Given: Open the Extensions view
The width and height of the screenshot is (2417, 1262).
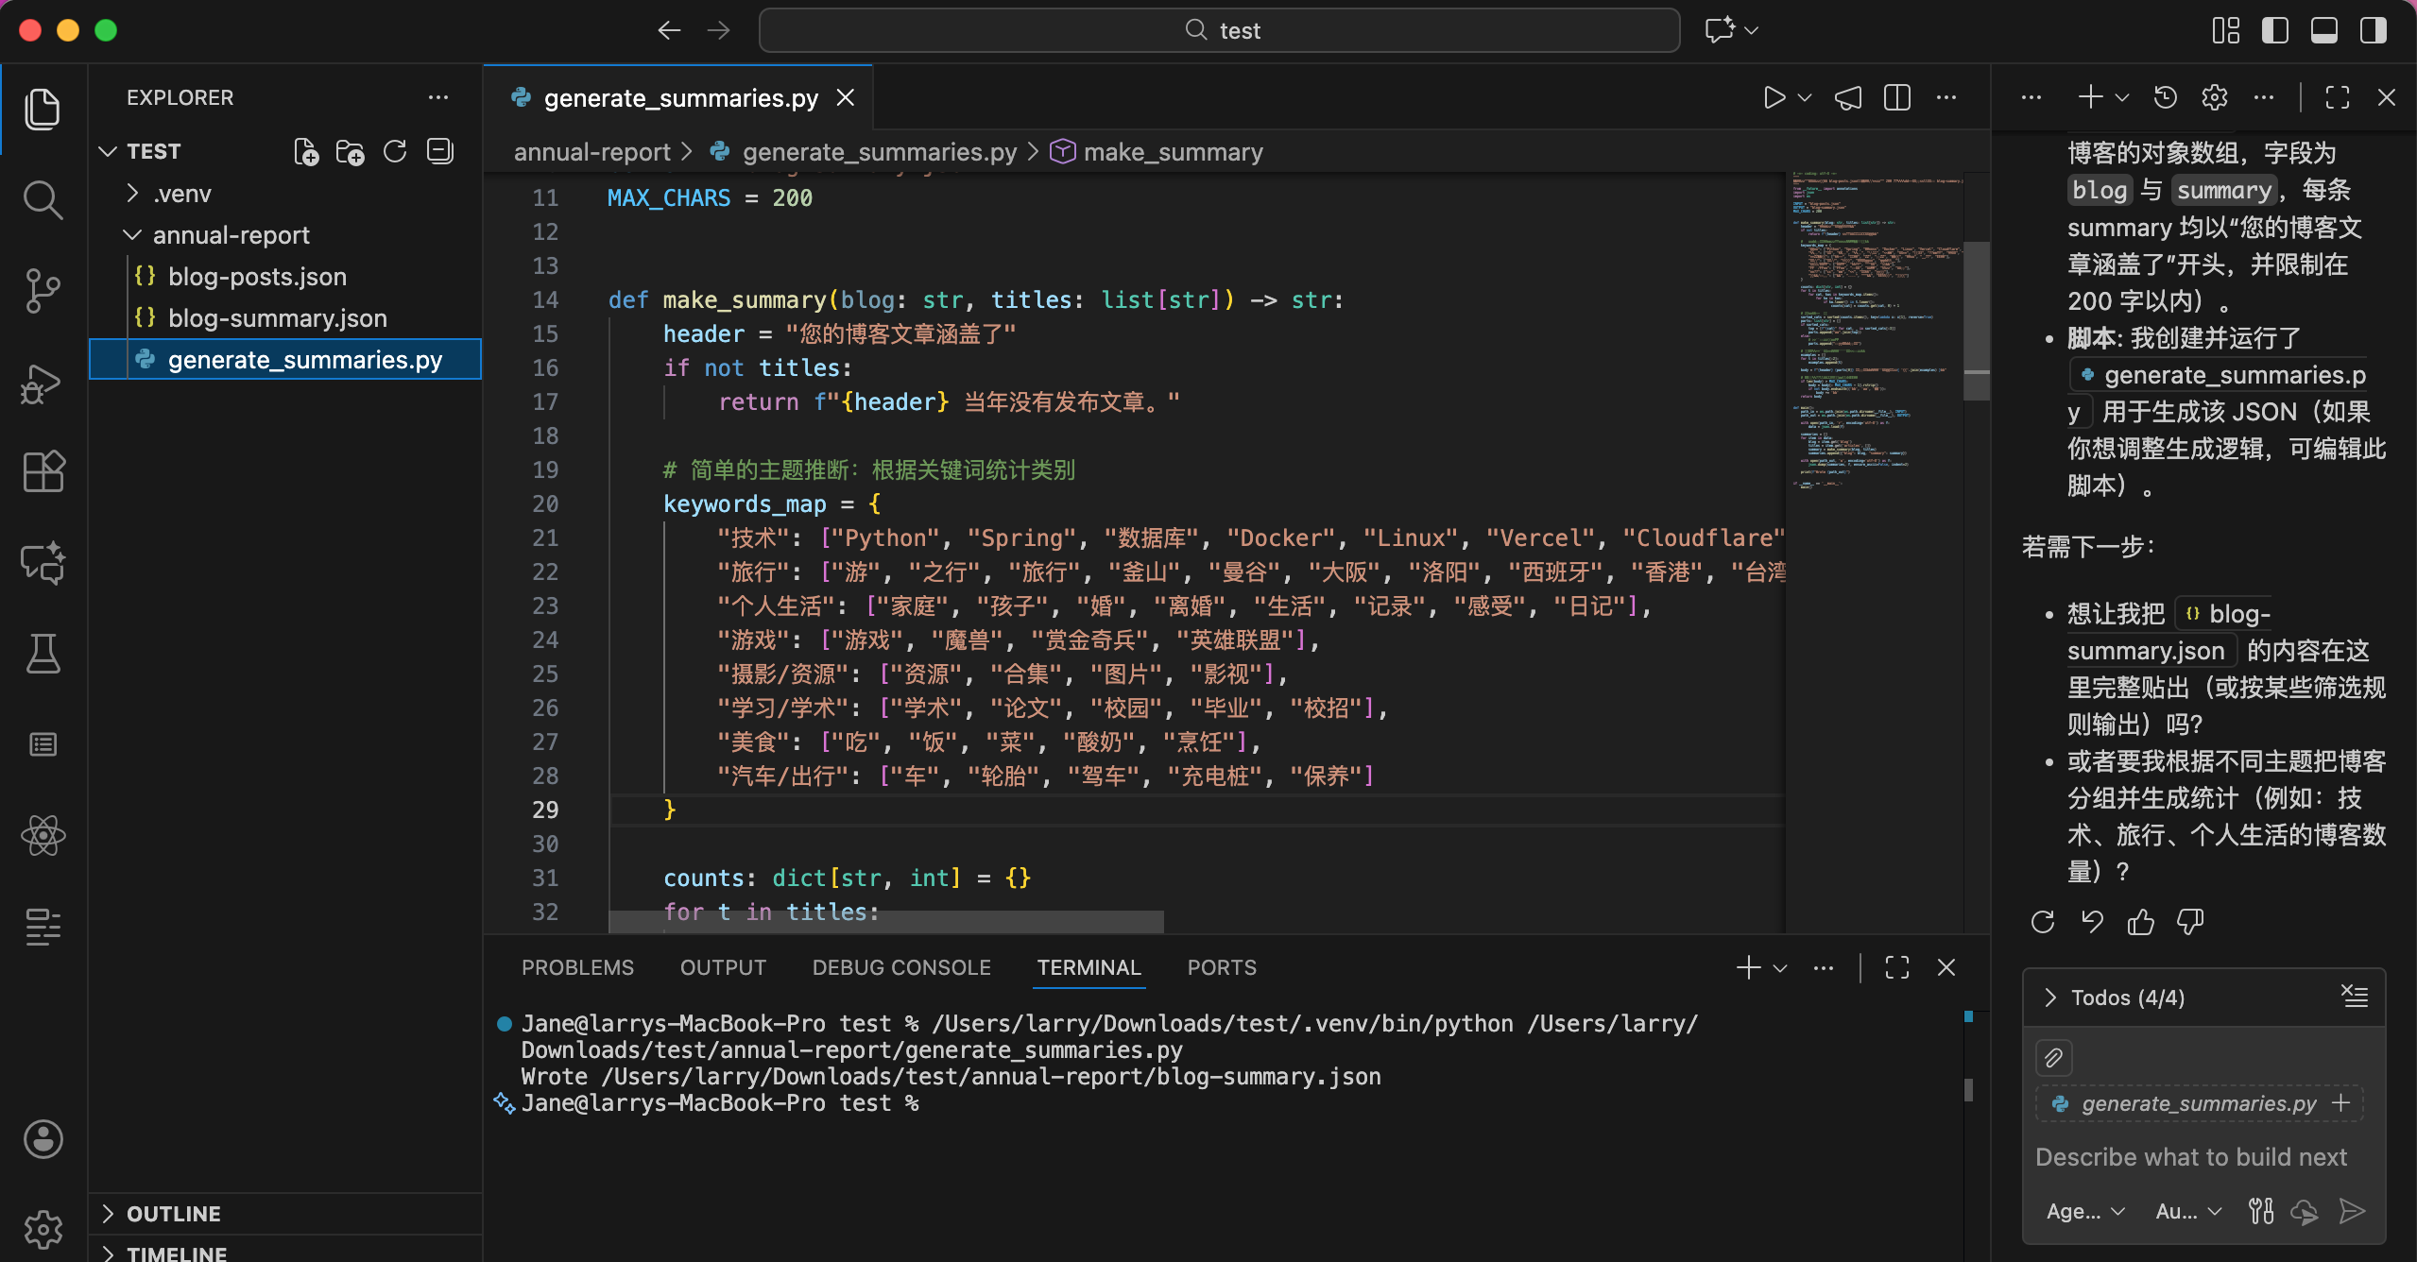Looking at the screenshot, I should (43, 470).
